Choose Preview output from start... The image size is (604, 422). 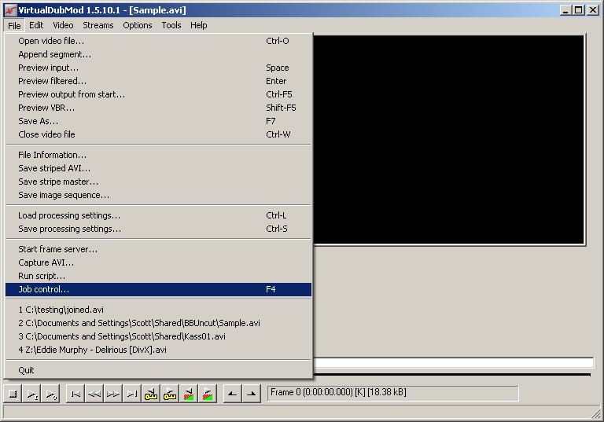pos(158,94)
